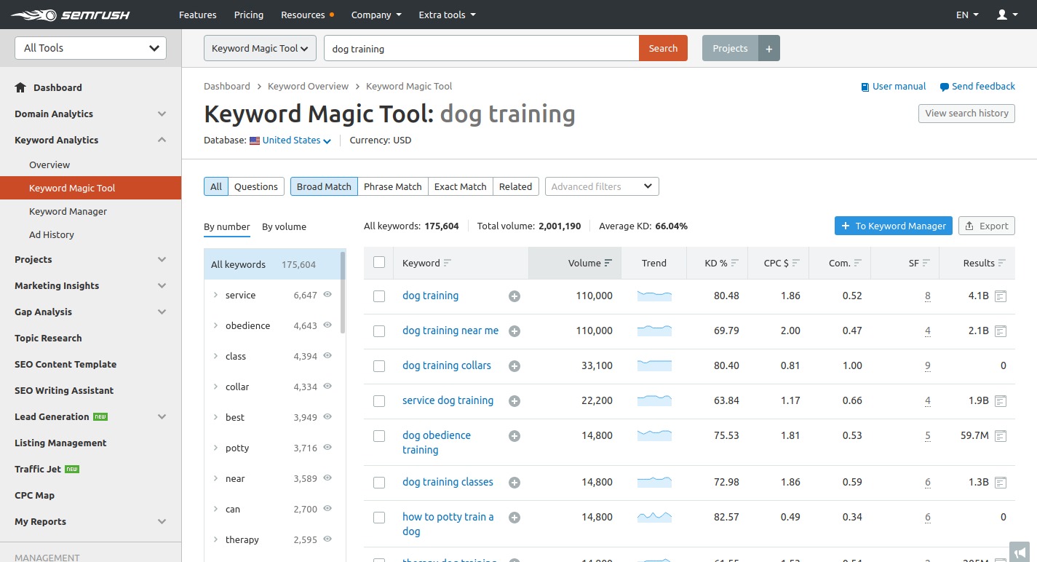Tick the select-all keywords checkbox
Image resolution: width=1037 pixels, height=562 pixels.
coord(379,263)
